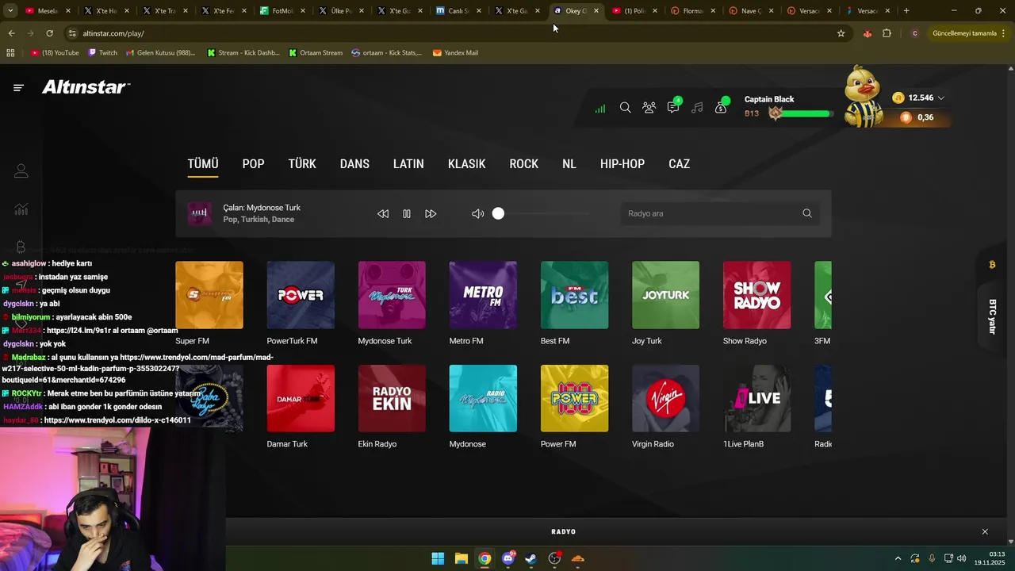This screenshot has height=571, width=1015.
Task: Open the Ortaam Stream bookmark
Action: (x=316, y=53)
